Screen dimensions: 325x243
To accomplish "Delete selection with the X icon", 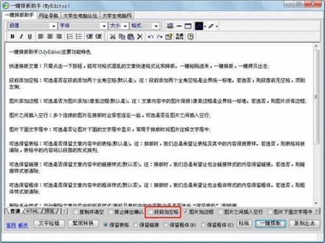I will pyautogui.click(x=140, y=36).
